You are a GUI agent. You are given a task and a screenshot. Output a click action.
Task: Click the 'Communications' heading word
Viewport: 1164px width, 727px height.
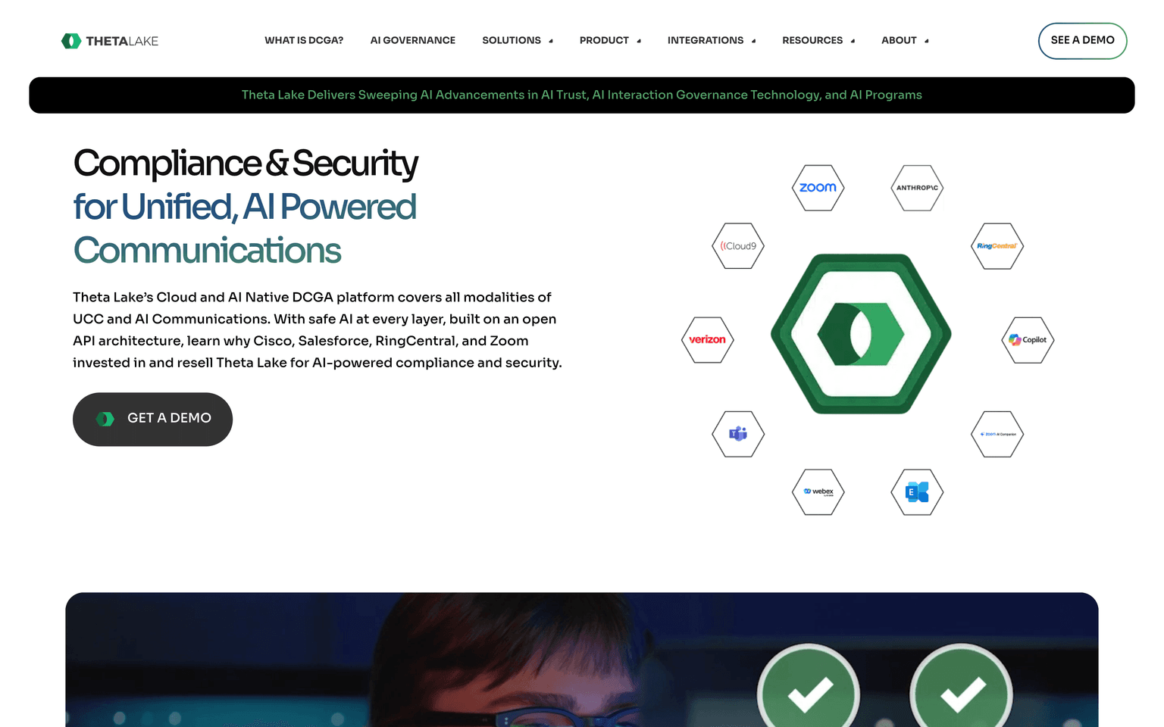pyautogui.click(x=207, y=251)
